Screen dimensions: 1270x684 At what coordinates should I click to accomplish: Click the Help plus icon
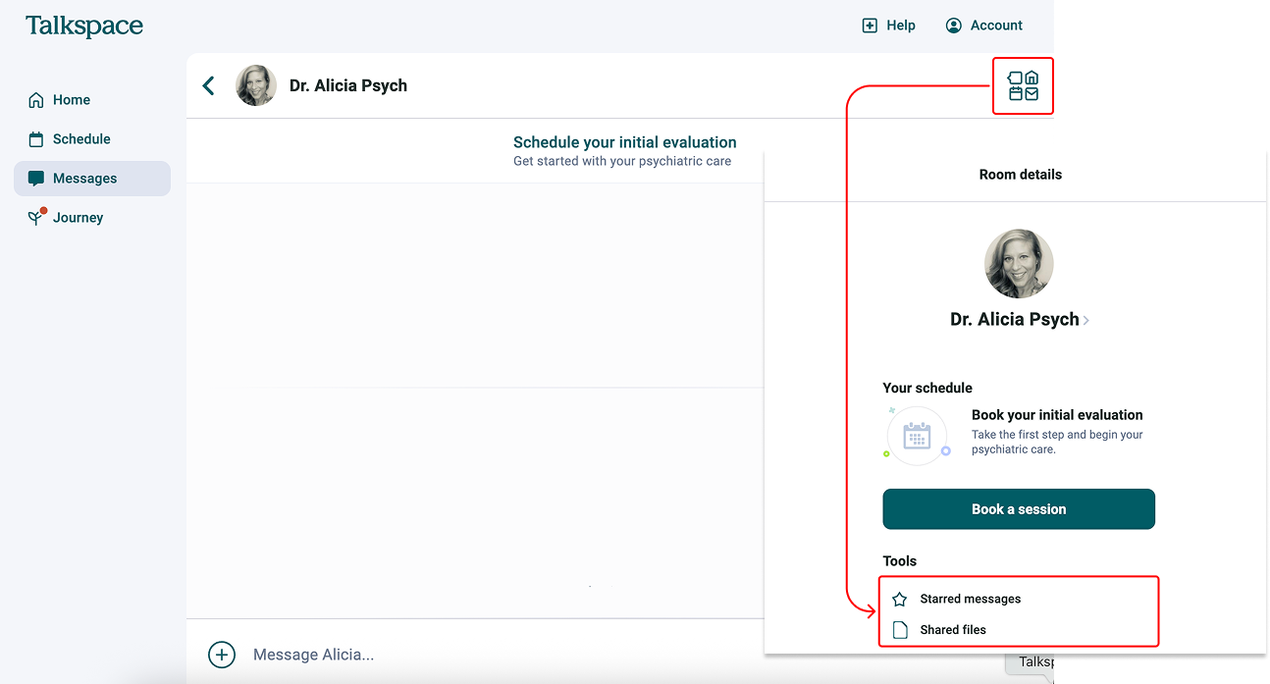pos(870,26)
